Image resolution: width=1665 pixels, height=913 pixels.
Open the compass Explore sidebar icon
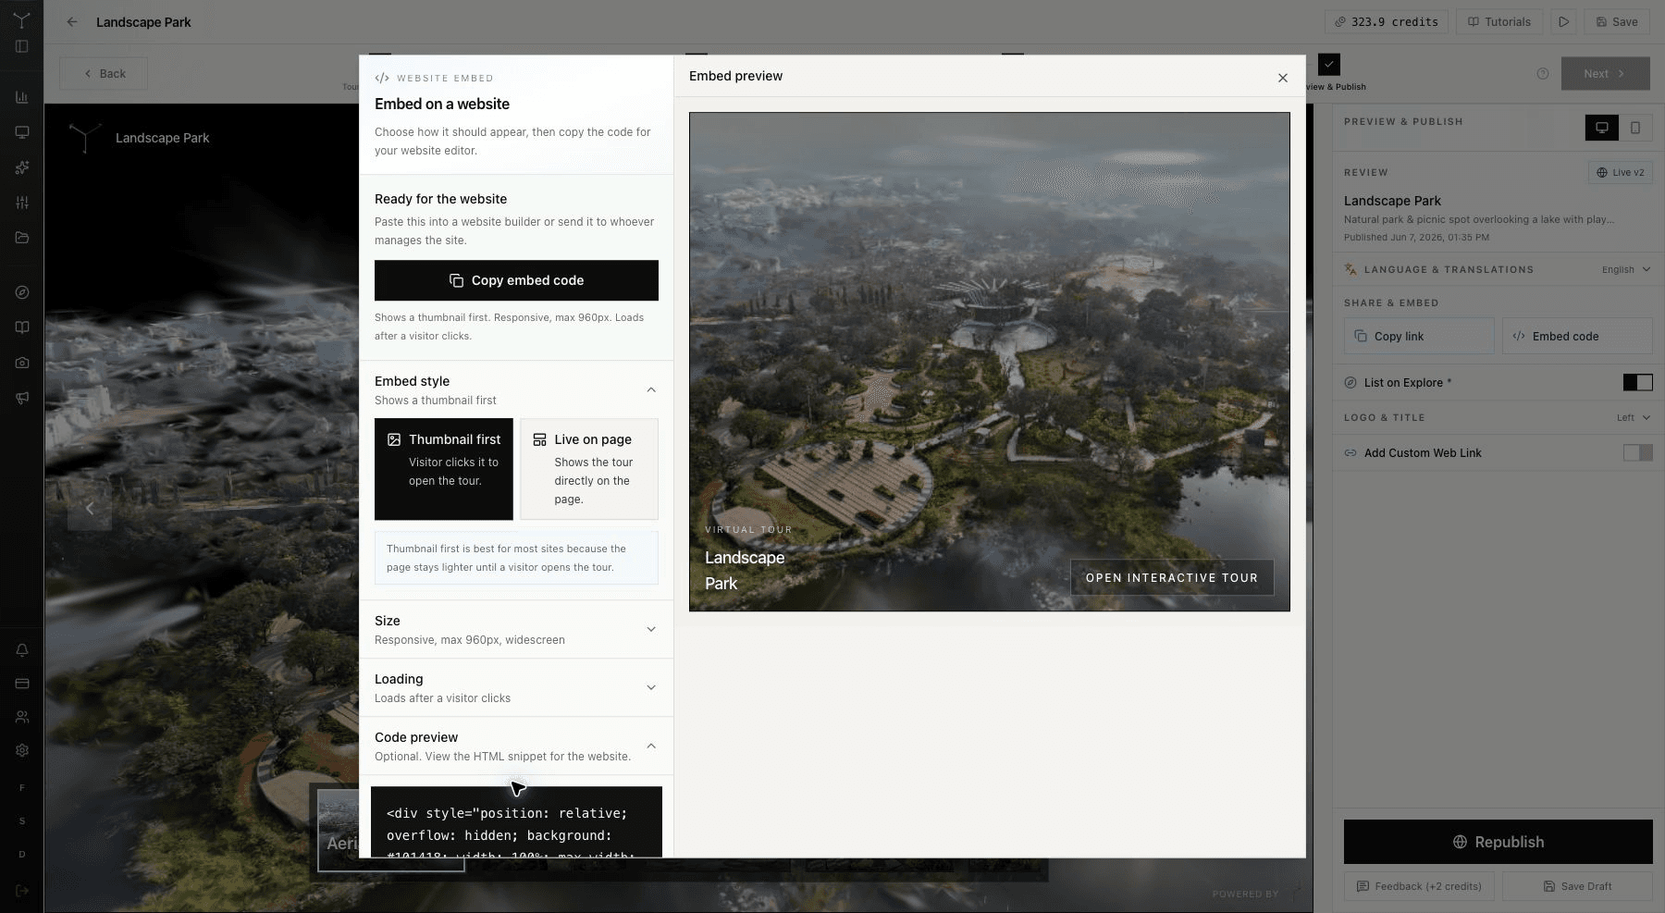pos(21,292)
